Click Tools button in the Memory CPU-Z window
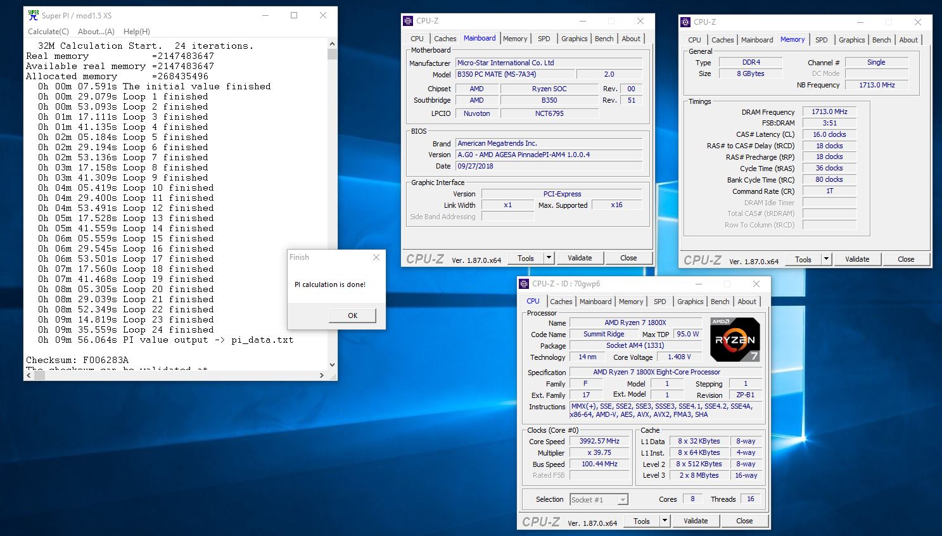The image size is (942, 536). pyautogui.click(x=803, y=259)
